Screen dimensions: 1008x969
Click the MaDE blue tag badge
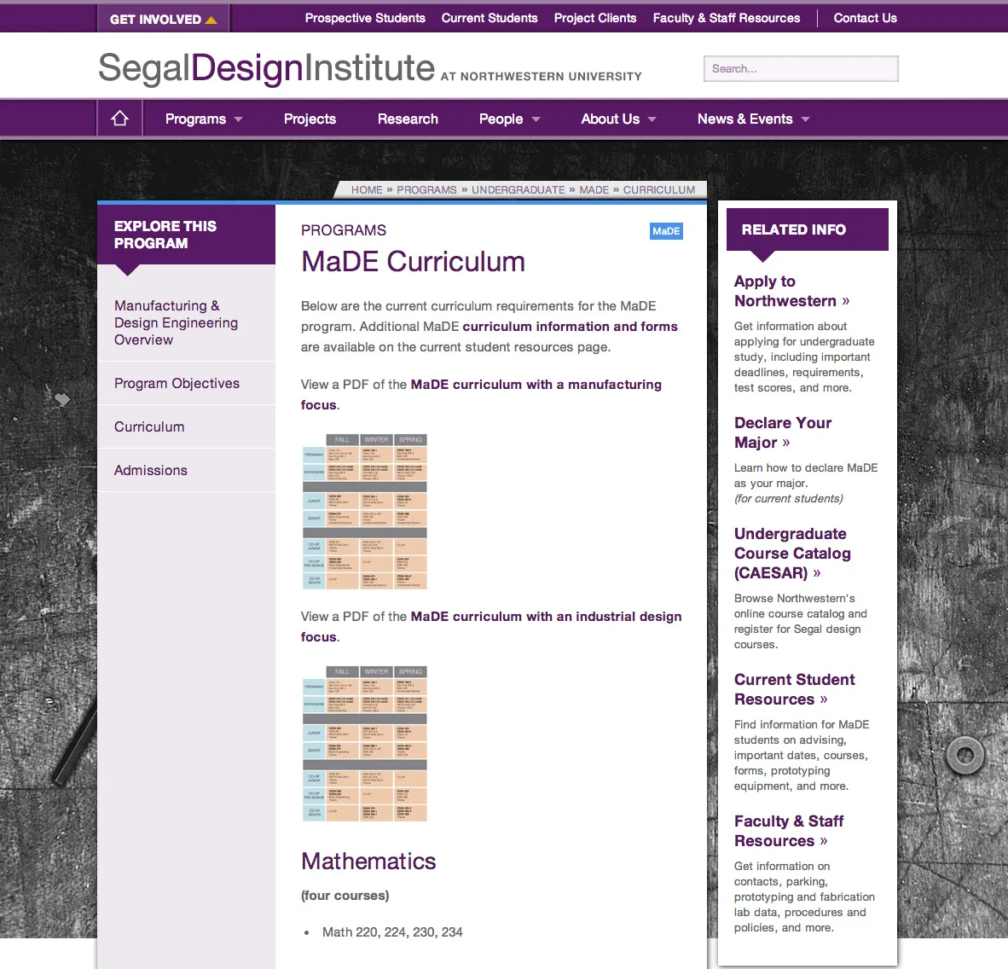[x=666, y=231]
